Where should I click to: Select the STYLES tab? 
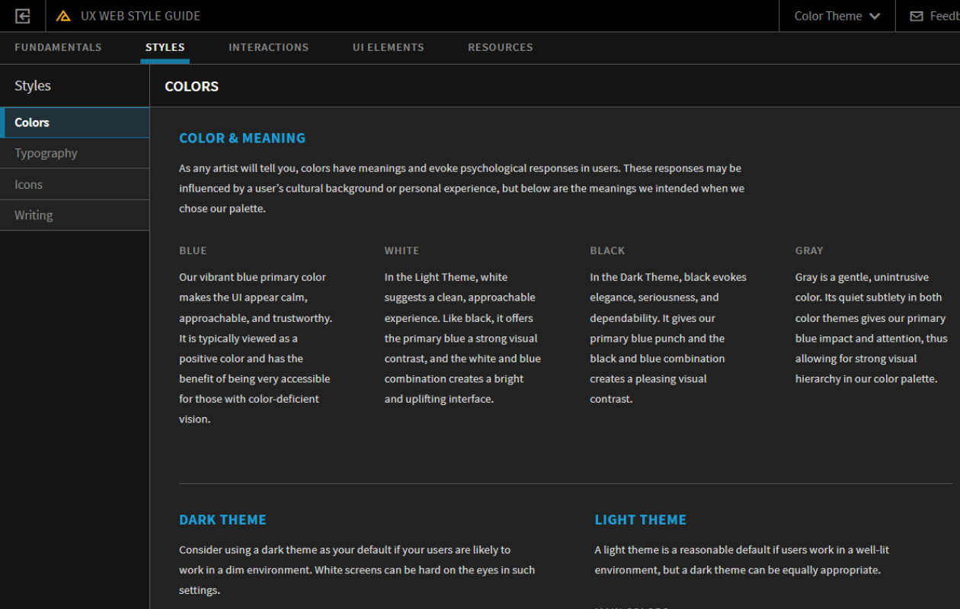point(165,47)
